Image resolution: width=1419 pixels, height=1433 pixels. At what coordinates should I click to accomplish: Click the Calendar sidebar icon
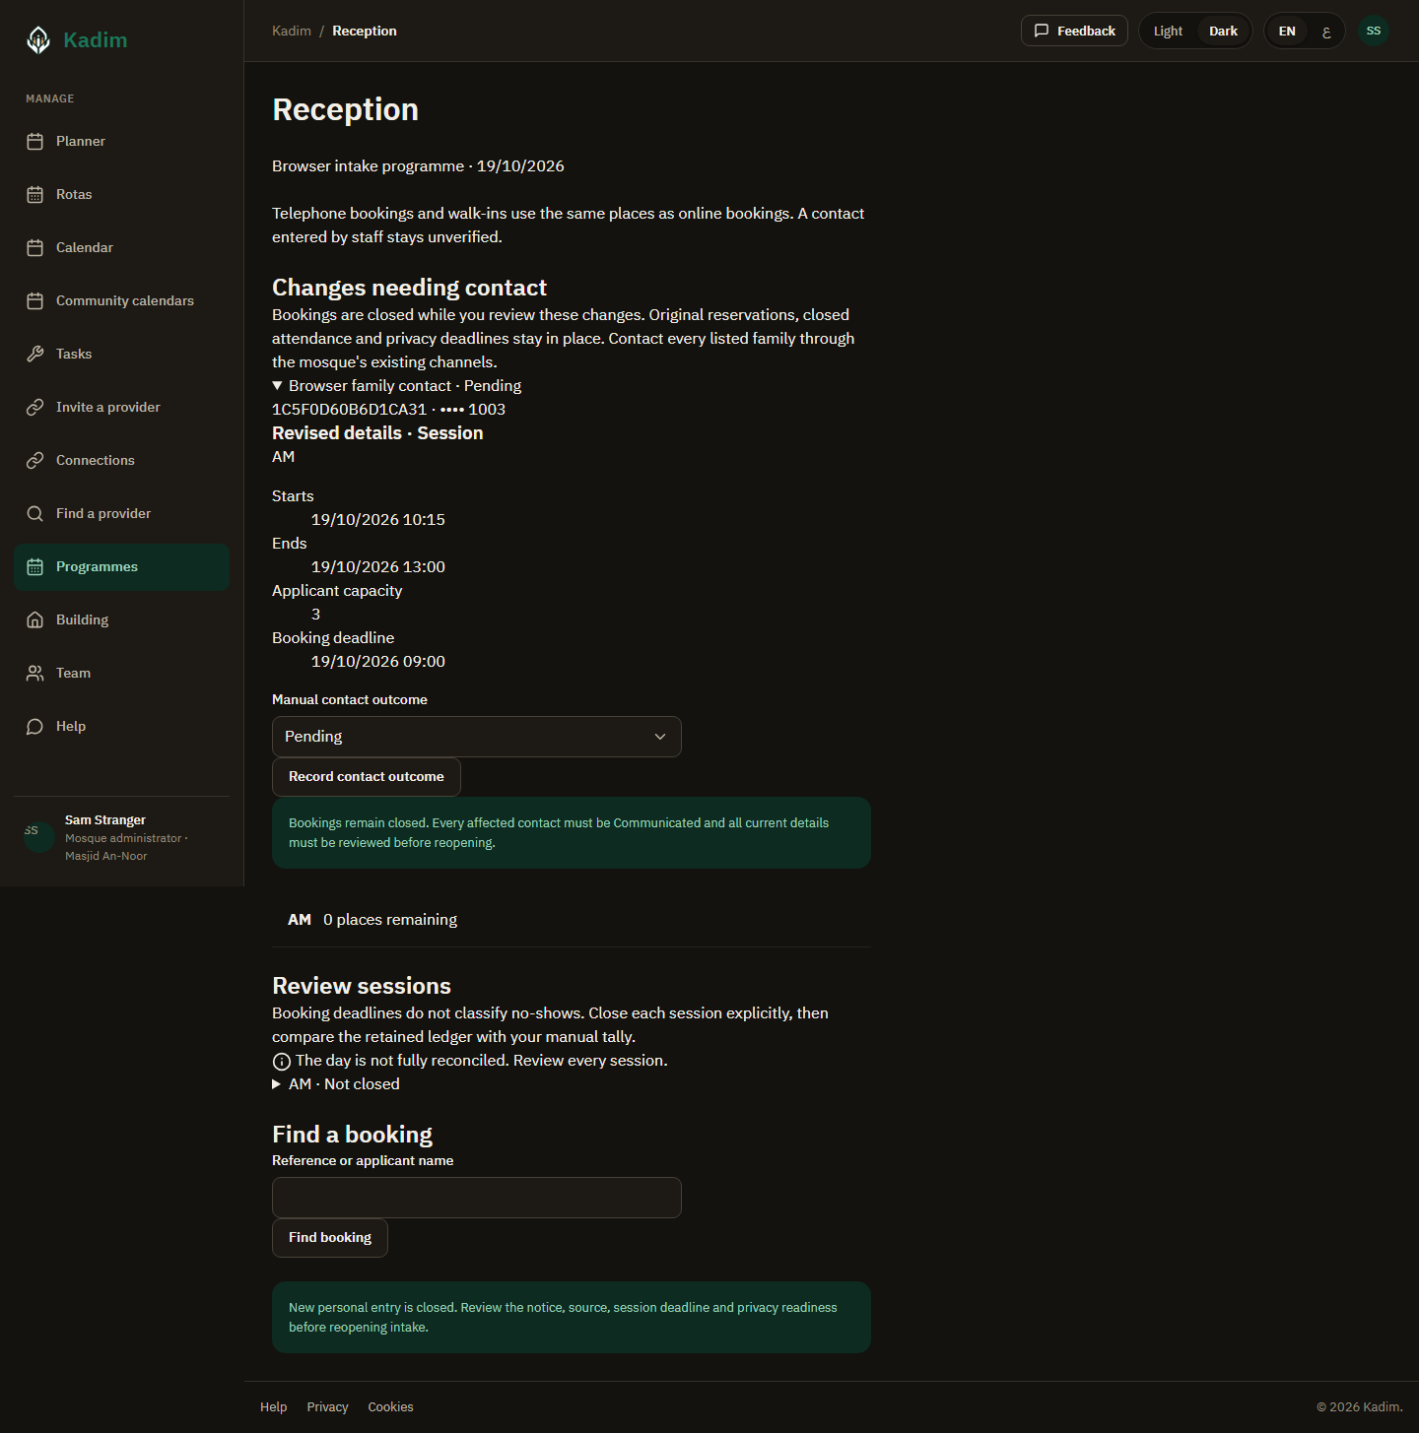click(x=35, y=248)
